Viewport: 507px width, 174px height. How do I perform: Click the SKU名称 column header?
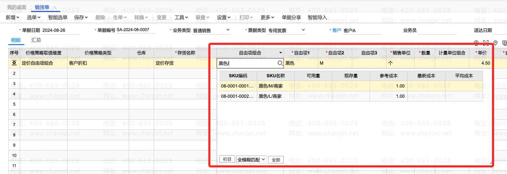(x=276, y=76)
